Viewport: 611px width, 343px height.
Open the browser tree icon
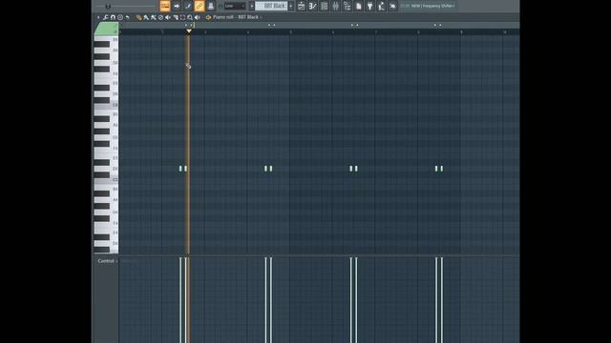pyautogui.click(x=348, y=6)
